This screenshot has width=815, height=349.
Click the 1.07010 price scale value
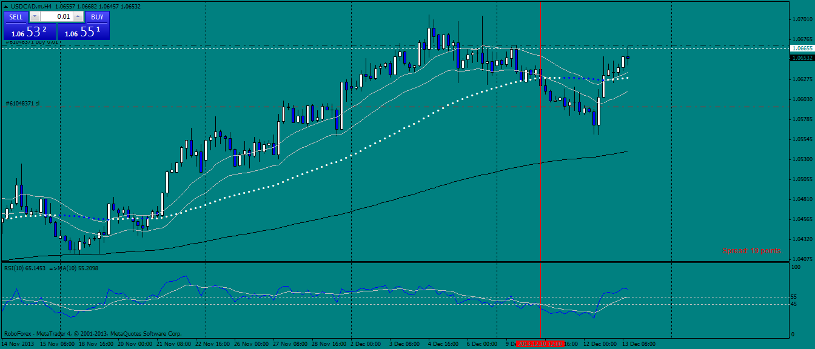[802, 19]
